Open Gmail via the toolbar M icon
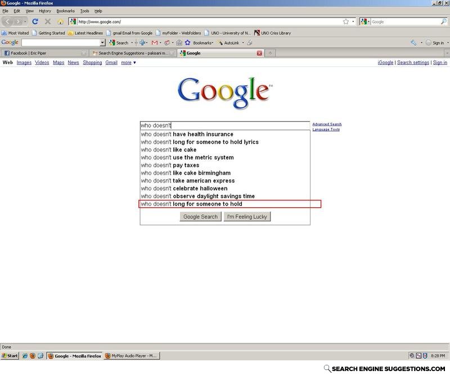This screenshot has height=375, width=450. [x=154, y=43]
